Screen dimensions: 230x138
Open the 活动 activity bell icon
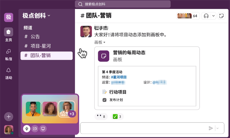9,70
